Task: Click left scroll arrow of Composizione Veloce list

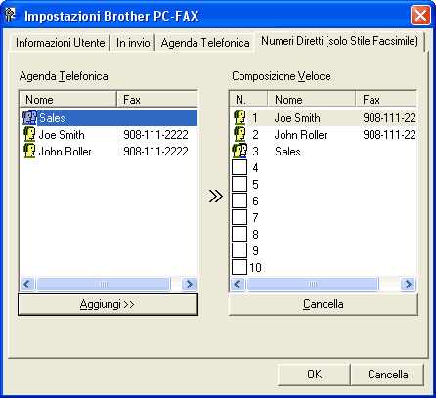Action: (x=238, y=284)
